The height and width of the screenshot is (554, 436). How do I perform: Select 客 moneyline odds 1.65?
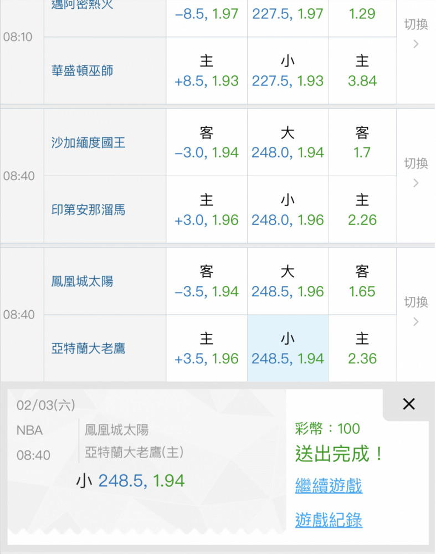(x=362, y=281)
